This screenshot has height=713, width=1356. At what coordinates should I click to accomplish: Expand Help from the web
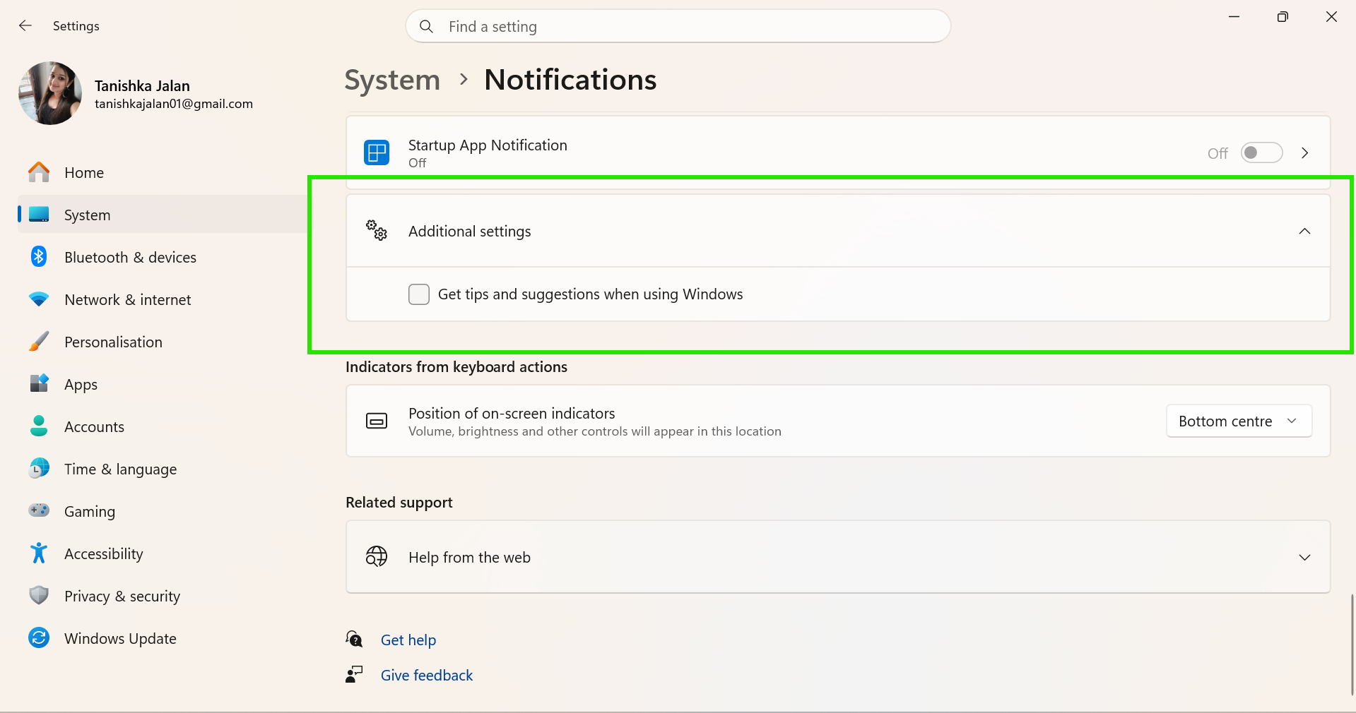click(x=1305, y=558)
